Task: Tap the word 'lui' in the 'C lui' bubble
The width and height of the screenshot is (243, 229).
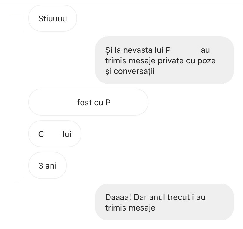Action: pos(67,134)
